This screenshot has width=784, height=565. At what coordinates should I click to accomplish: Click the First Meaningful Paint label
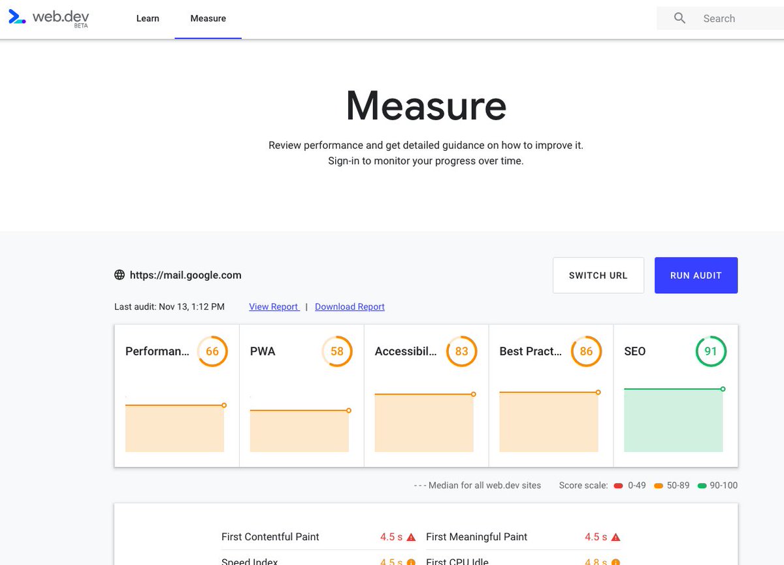click(477, 537)
